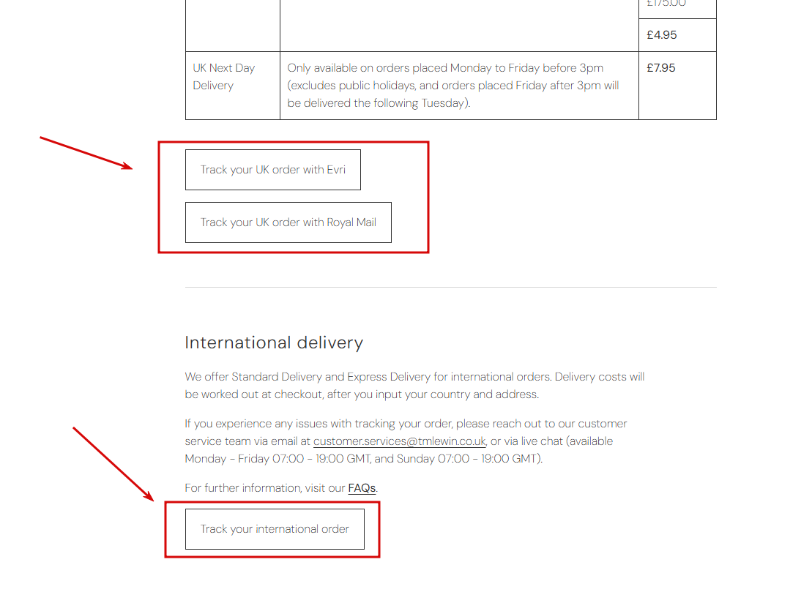Click the next day delivery conditions text
The image size is (812, 595).
click(x=453, y=86)
